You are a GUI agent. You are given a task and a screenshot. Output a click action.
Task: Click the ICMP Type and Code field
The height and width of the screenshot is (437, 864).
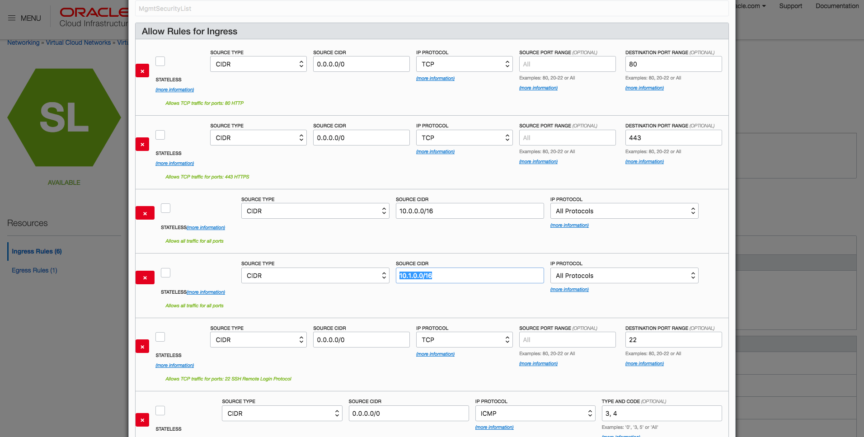662,414
